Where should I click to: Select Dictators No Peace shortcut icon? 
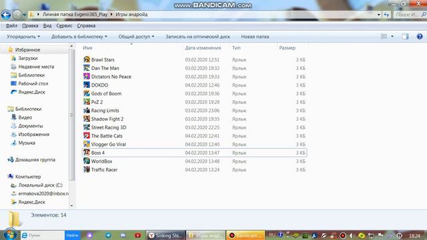(87, 76)
